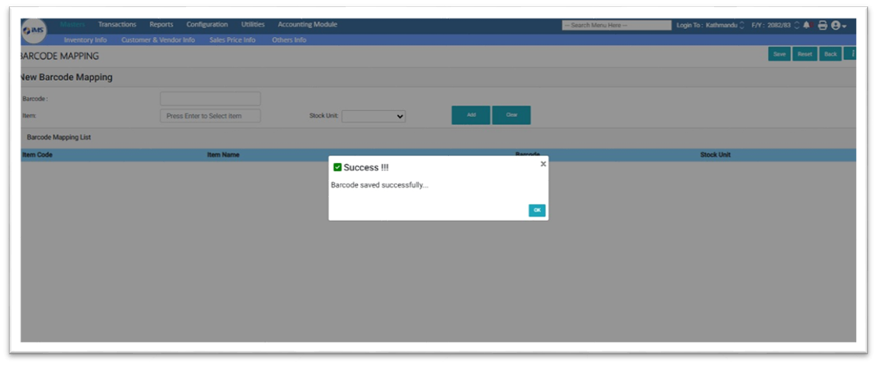
Task: Open the Masters menu
Action: click(73, 24)
